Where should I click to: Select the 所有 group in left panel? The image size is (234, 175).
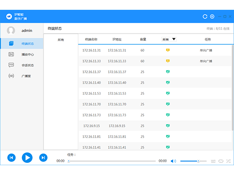pyautogui.click(x=61, y=40)
